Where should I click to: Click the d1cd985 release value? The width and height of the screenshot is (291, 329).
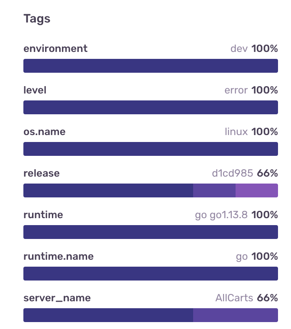coord(232,173)
